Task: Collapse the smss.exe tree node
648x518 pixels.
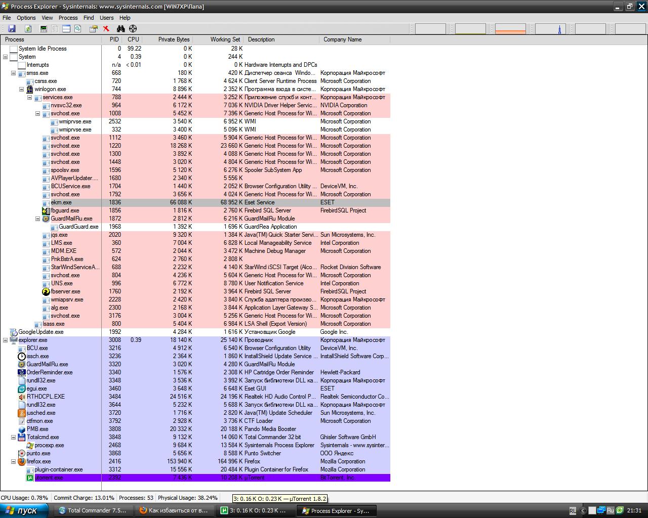Action: click(x=14, y=73)
